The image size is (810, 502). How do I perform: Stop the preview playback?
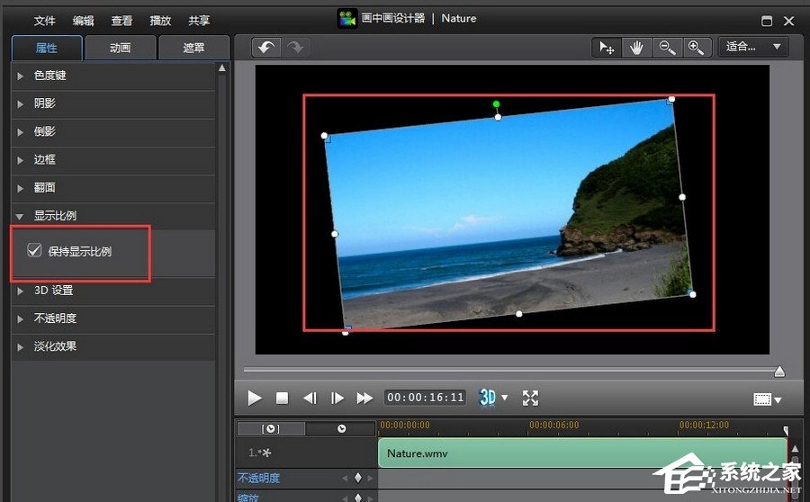[x=282, y=398]
